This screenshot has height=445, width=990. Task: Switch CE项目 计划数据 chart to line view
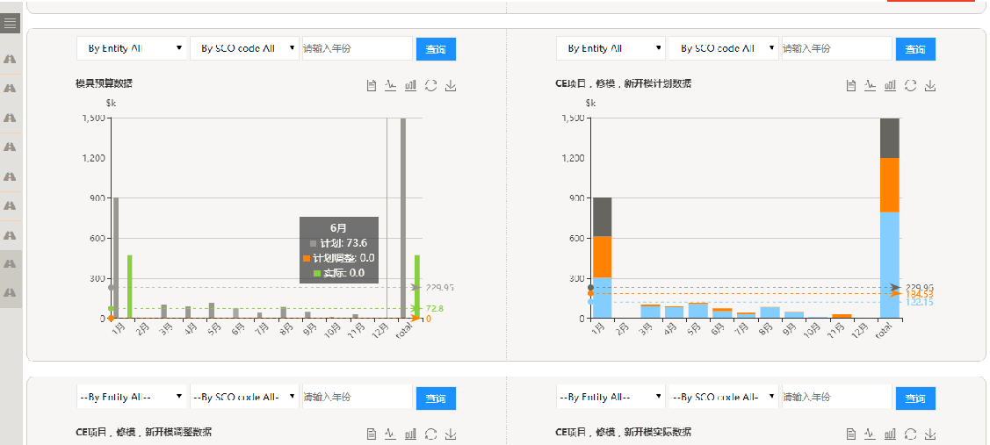pos(871,85)
